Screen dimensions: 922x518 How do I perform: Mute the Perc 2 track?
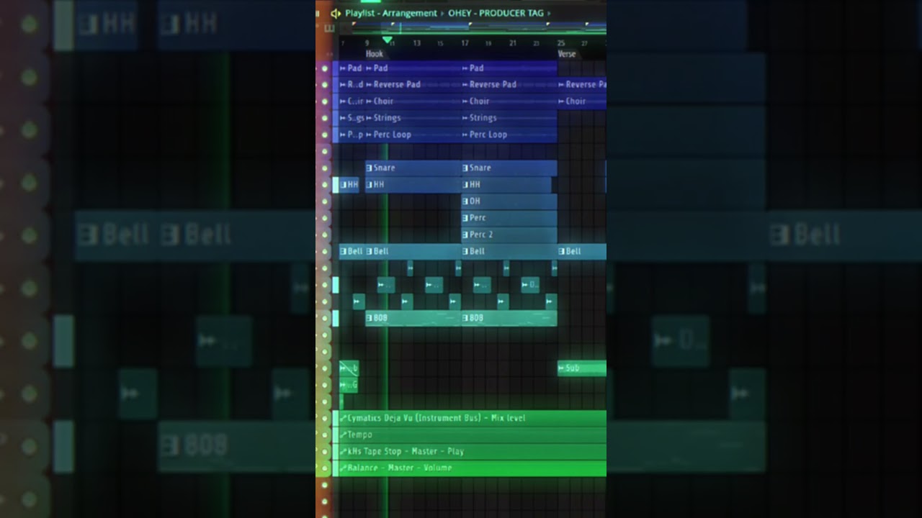pos(325,235)
